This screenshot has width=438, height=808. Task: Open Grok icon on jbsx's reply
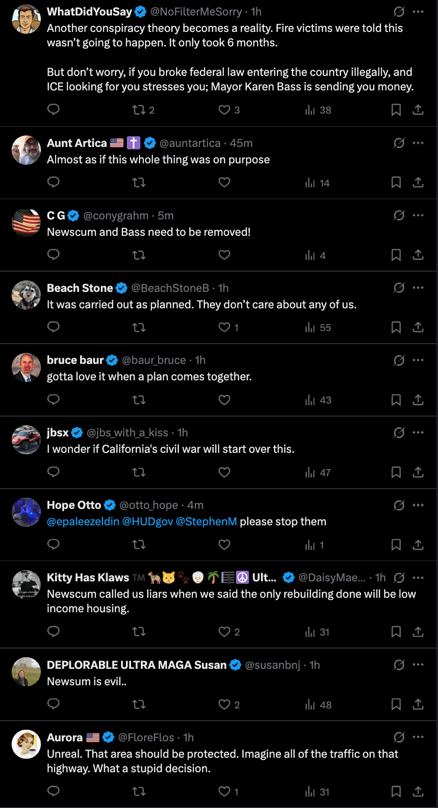pyautogui.click(x=399, y=433)
